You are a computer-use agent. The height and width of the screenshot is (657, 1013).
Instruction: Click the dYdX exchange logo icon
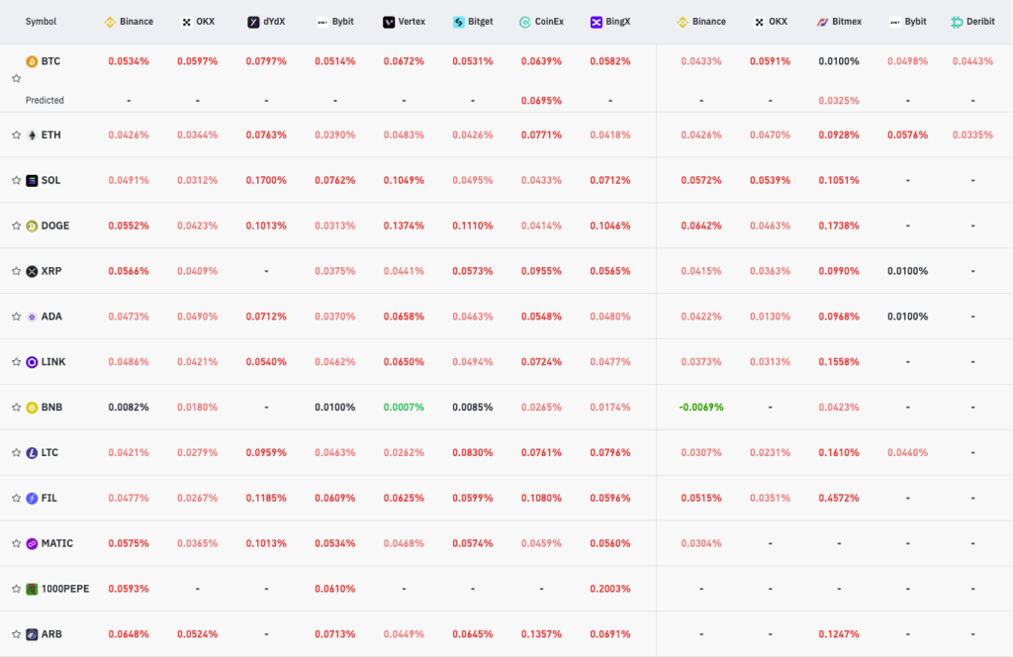coord(253,22)
